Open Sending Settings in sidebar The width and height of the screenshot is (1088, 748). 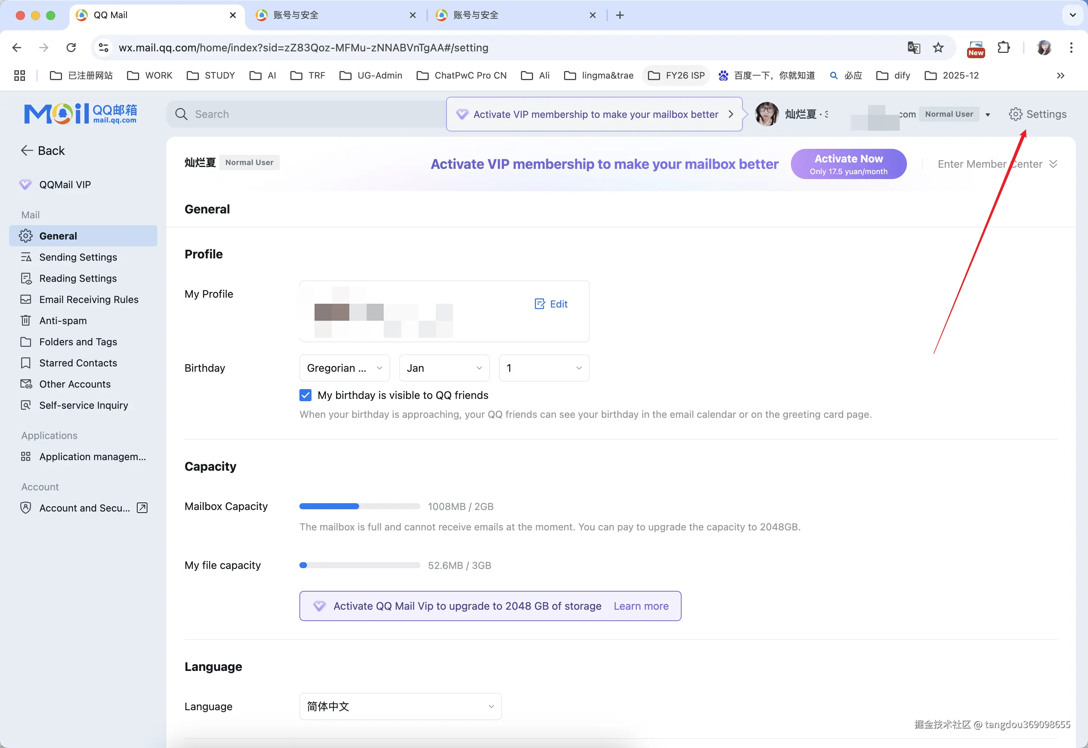pyautogui.click(x=78, y=257)
